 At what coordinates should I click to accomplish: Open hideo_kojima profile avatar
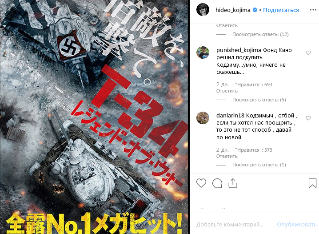(x=203, y=10)
